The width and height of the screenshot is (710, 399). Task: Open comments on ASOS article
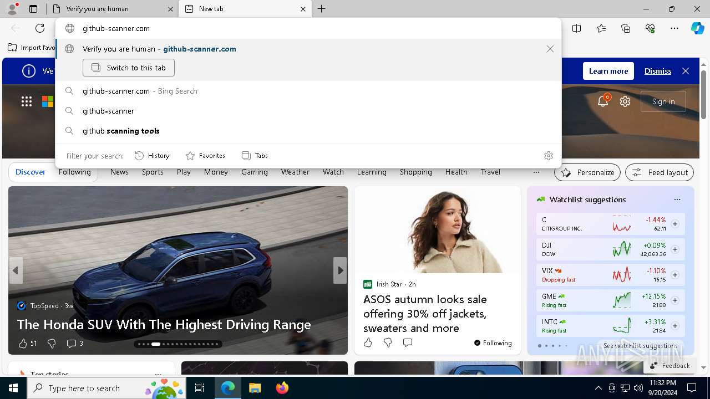click(x=408, y=342)
